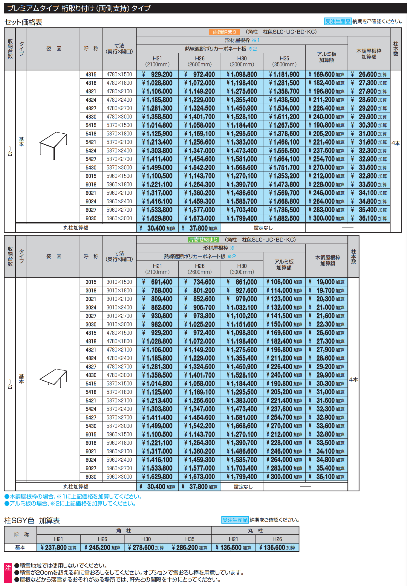Click the carport sketch in the 片寄せ納まり table
Image resolution: width=407 pixels, height=586 pixels.
(x=53, y=378)
